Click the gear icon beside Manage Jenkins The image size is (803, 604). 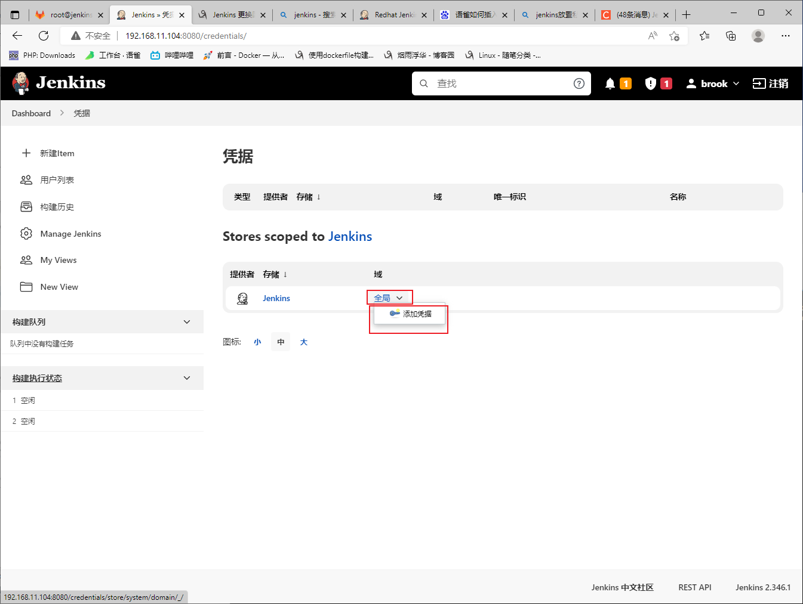tap(26, 234)
